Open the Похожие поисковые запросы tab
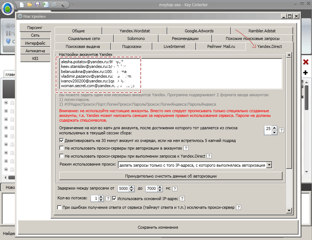This screenshot has width=312, height=240. pos(252,38)
